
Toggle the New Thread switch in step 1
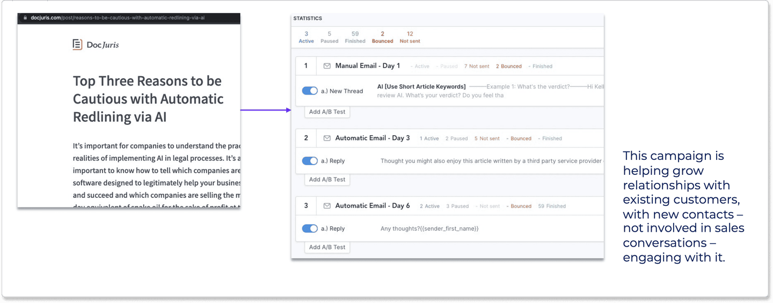pyautogui.click(x=310, y=91)
